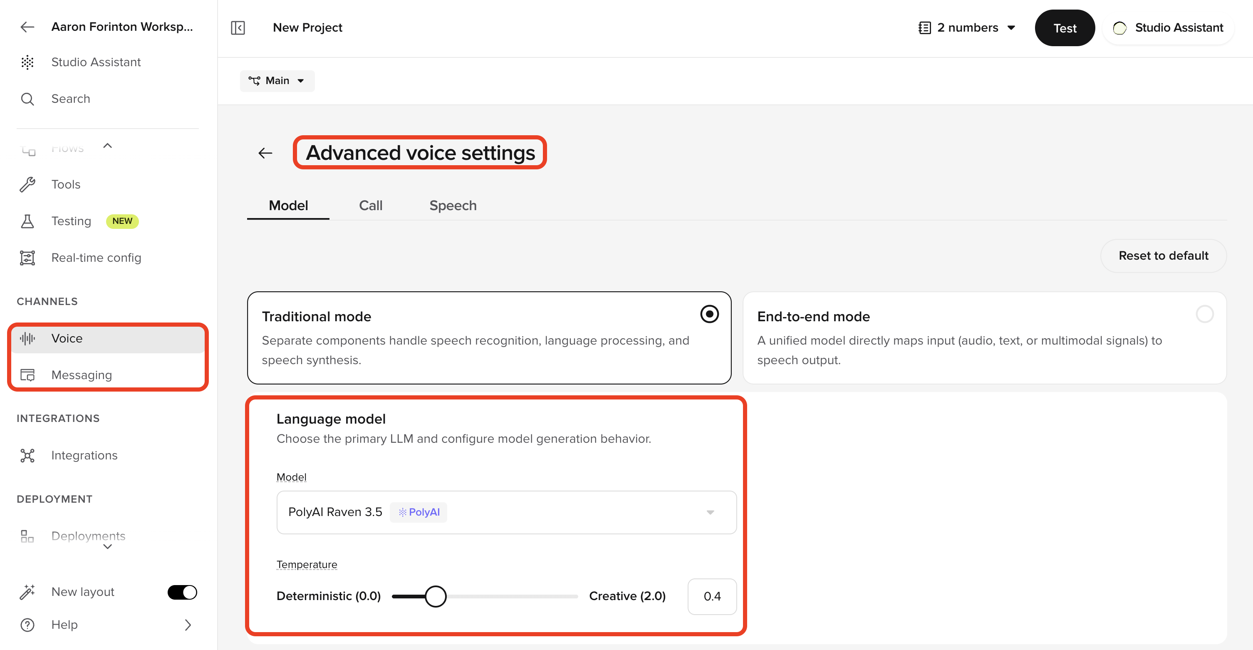
Task: Expand the 2 numbers dropdown
Action: [1011, 28]
